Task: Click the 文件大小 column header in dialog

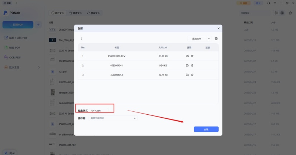Action: point(163,48)
